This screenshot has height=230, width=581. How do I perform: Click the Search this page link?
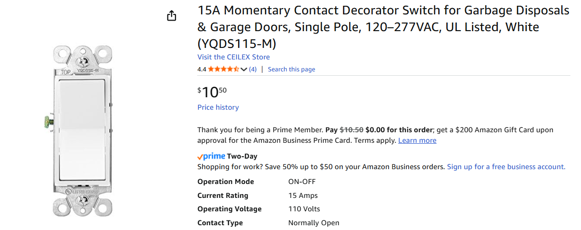click(291, 69)
